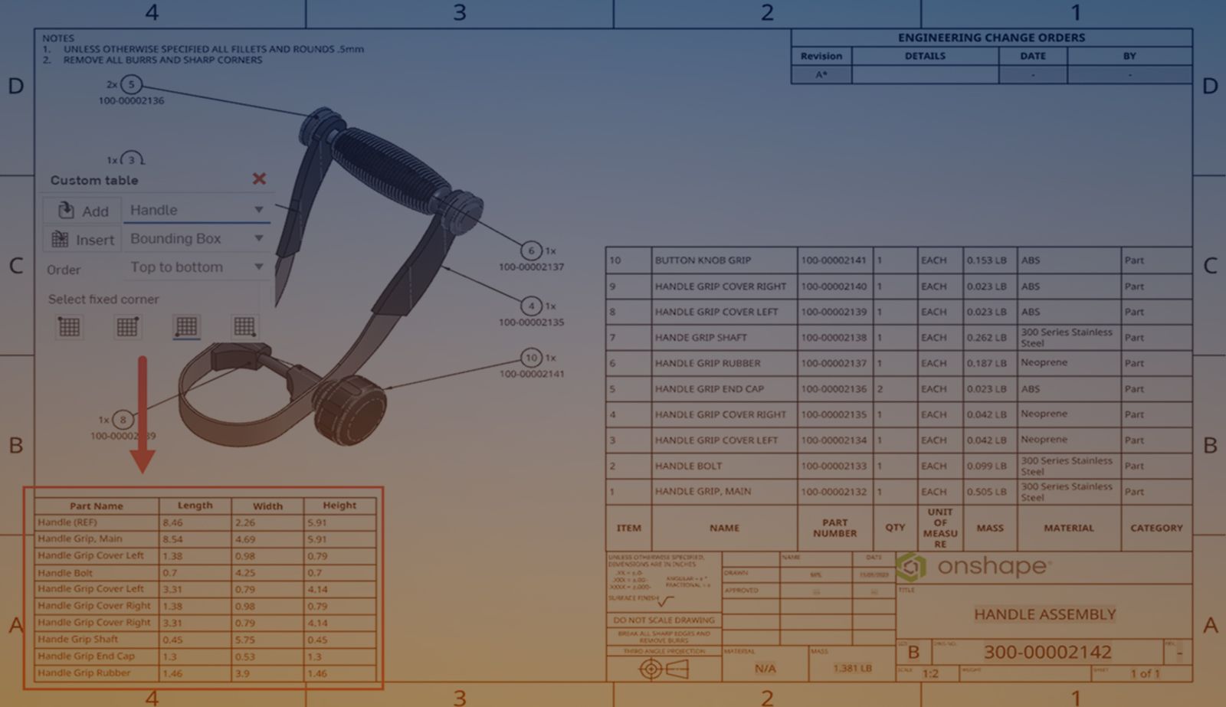Open the Handle selection dropdown
This screenshot has width=1226, height=707.
(196, 210)
